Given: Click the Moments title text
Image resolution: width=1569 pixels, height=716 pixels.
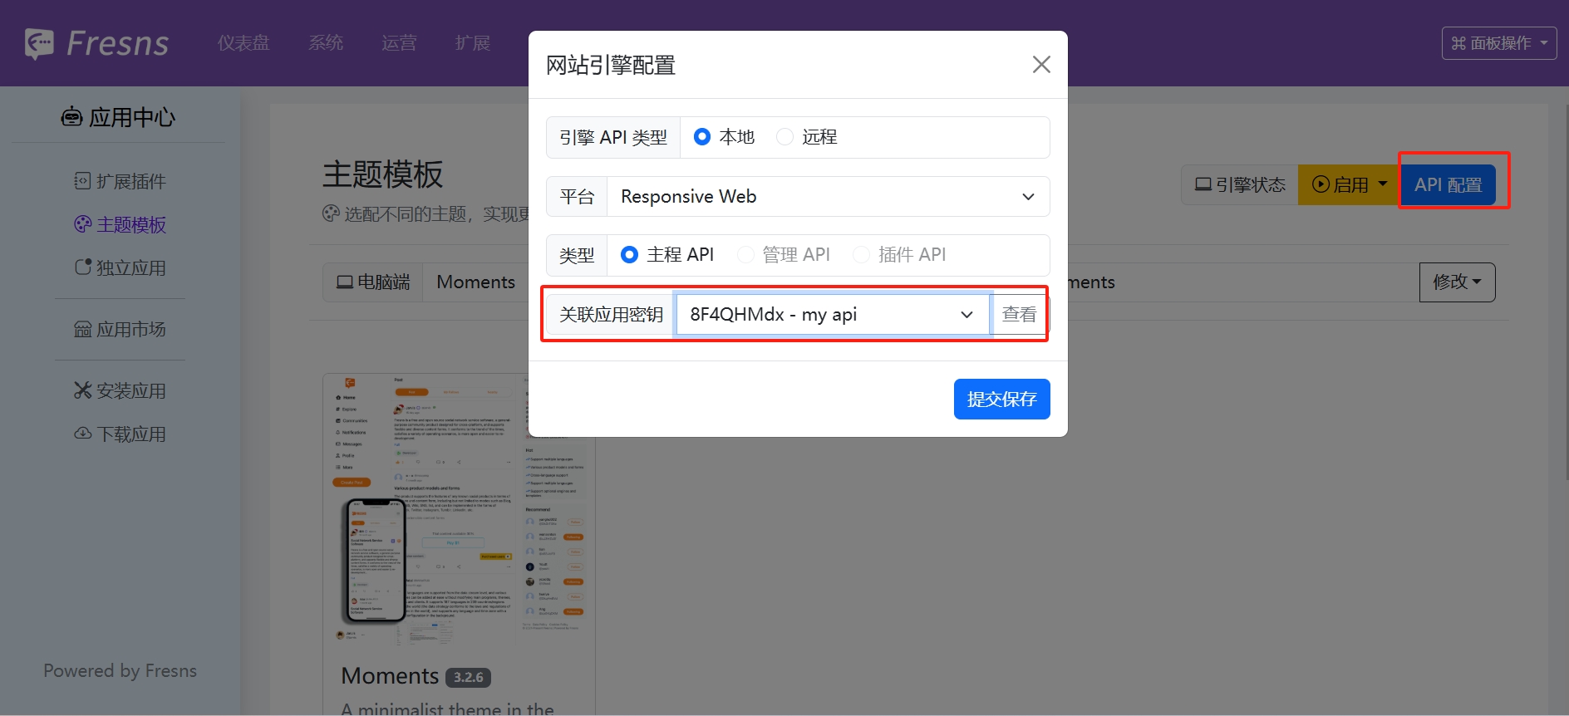Looking at the screenshot, I should tap(390, 676).
